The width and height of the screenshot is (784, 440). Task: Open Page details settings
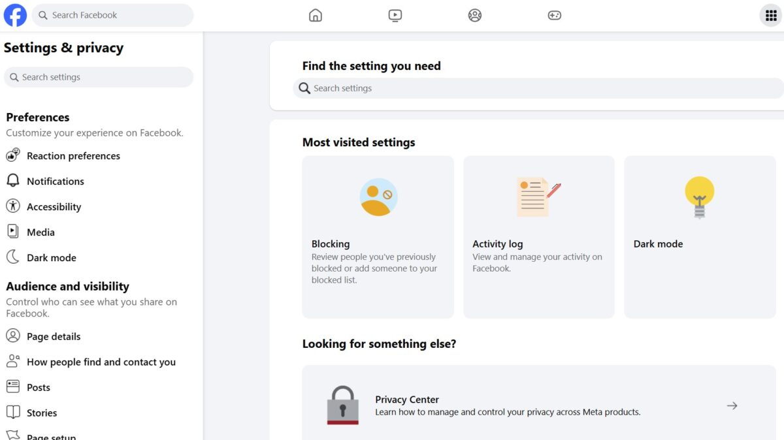click(x=53, y=336)
